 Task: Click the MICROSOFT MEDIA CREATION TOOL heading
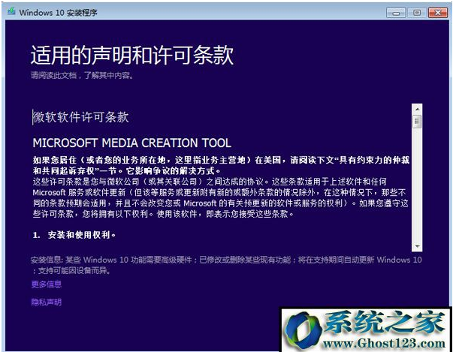point(132,143)
